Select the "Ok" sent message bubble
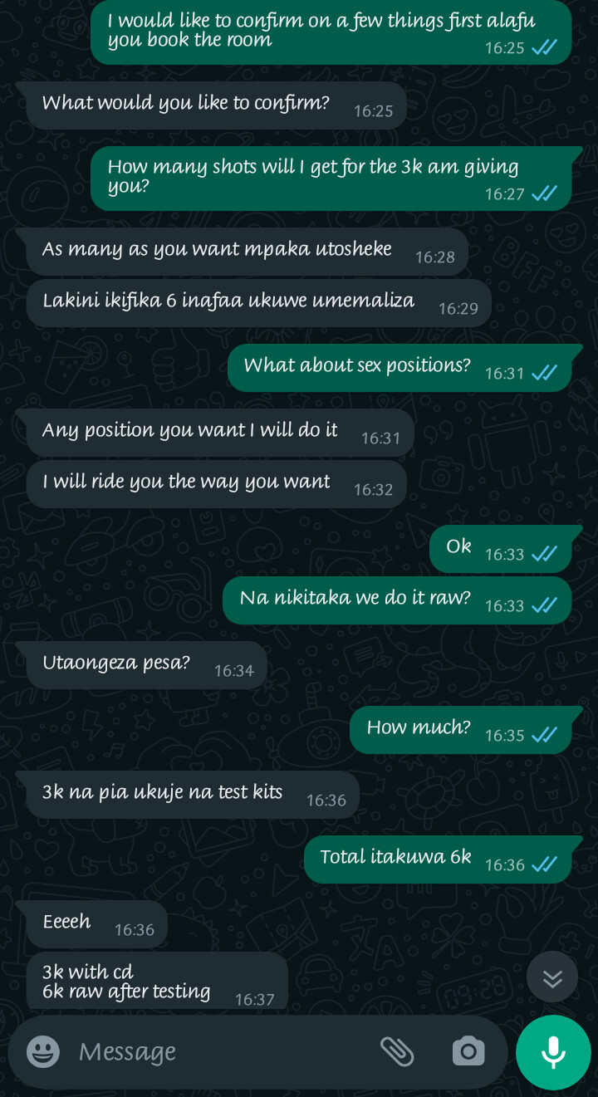Screen dimensions: 598x1097 (x=500, y=548)
